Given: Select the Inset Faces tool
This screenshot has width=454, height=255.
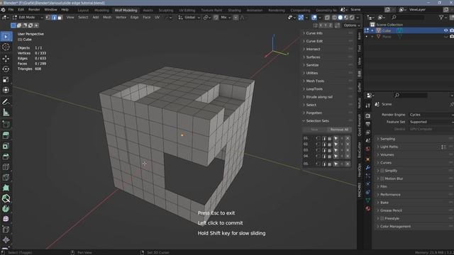Looking at the screenshot, I should [x=6, y=146].
